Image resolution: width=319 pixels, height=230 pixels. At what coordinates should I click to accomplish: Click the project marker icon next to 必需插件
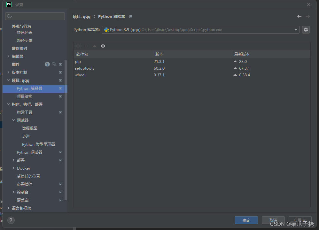[60, 184]
